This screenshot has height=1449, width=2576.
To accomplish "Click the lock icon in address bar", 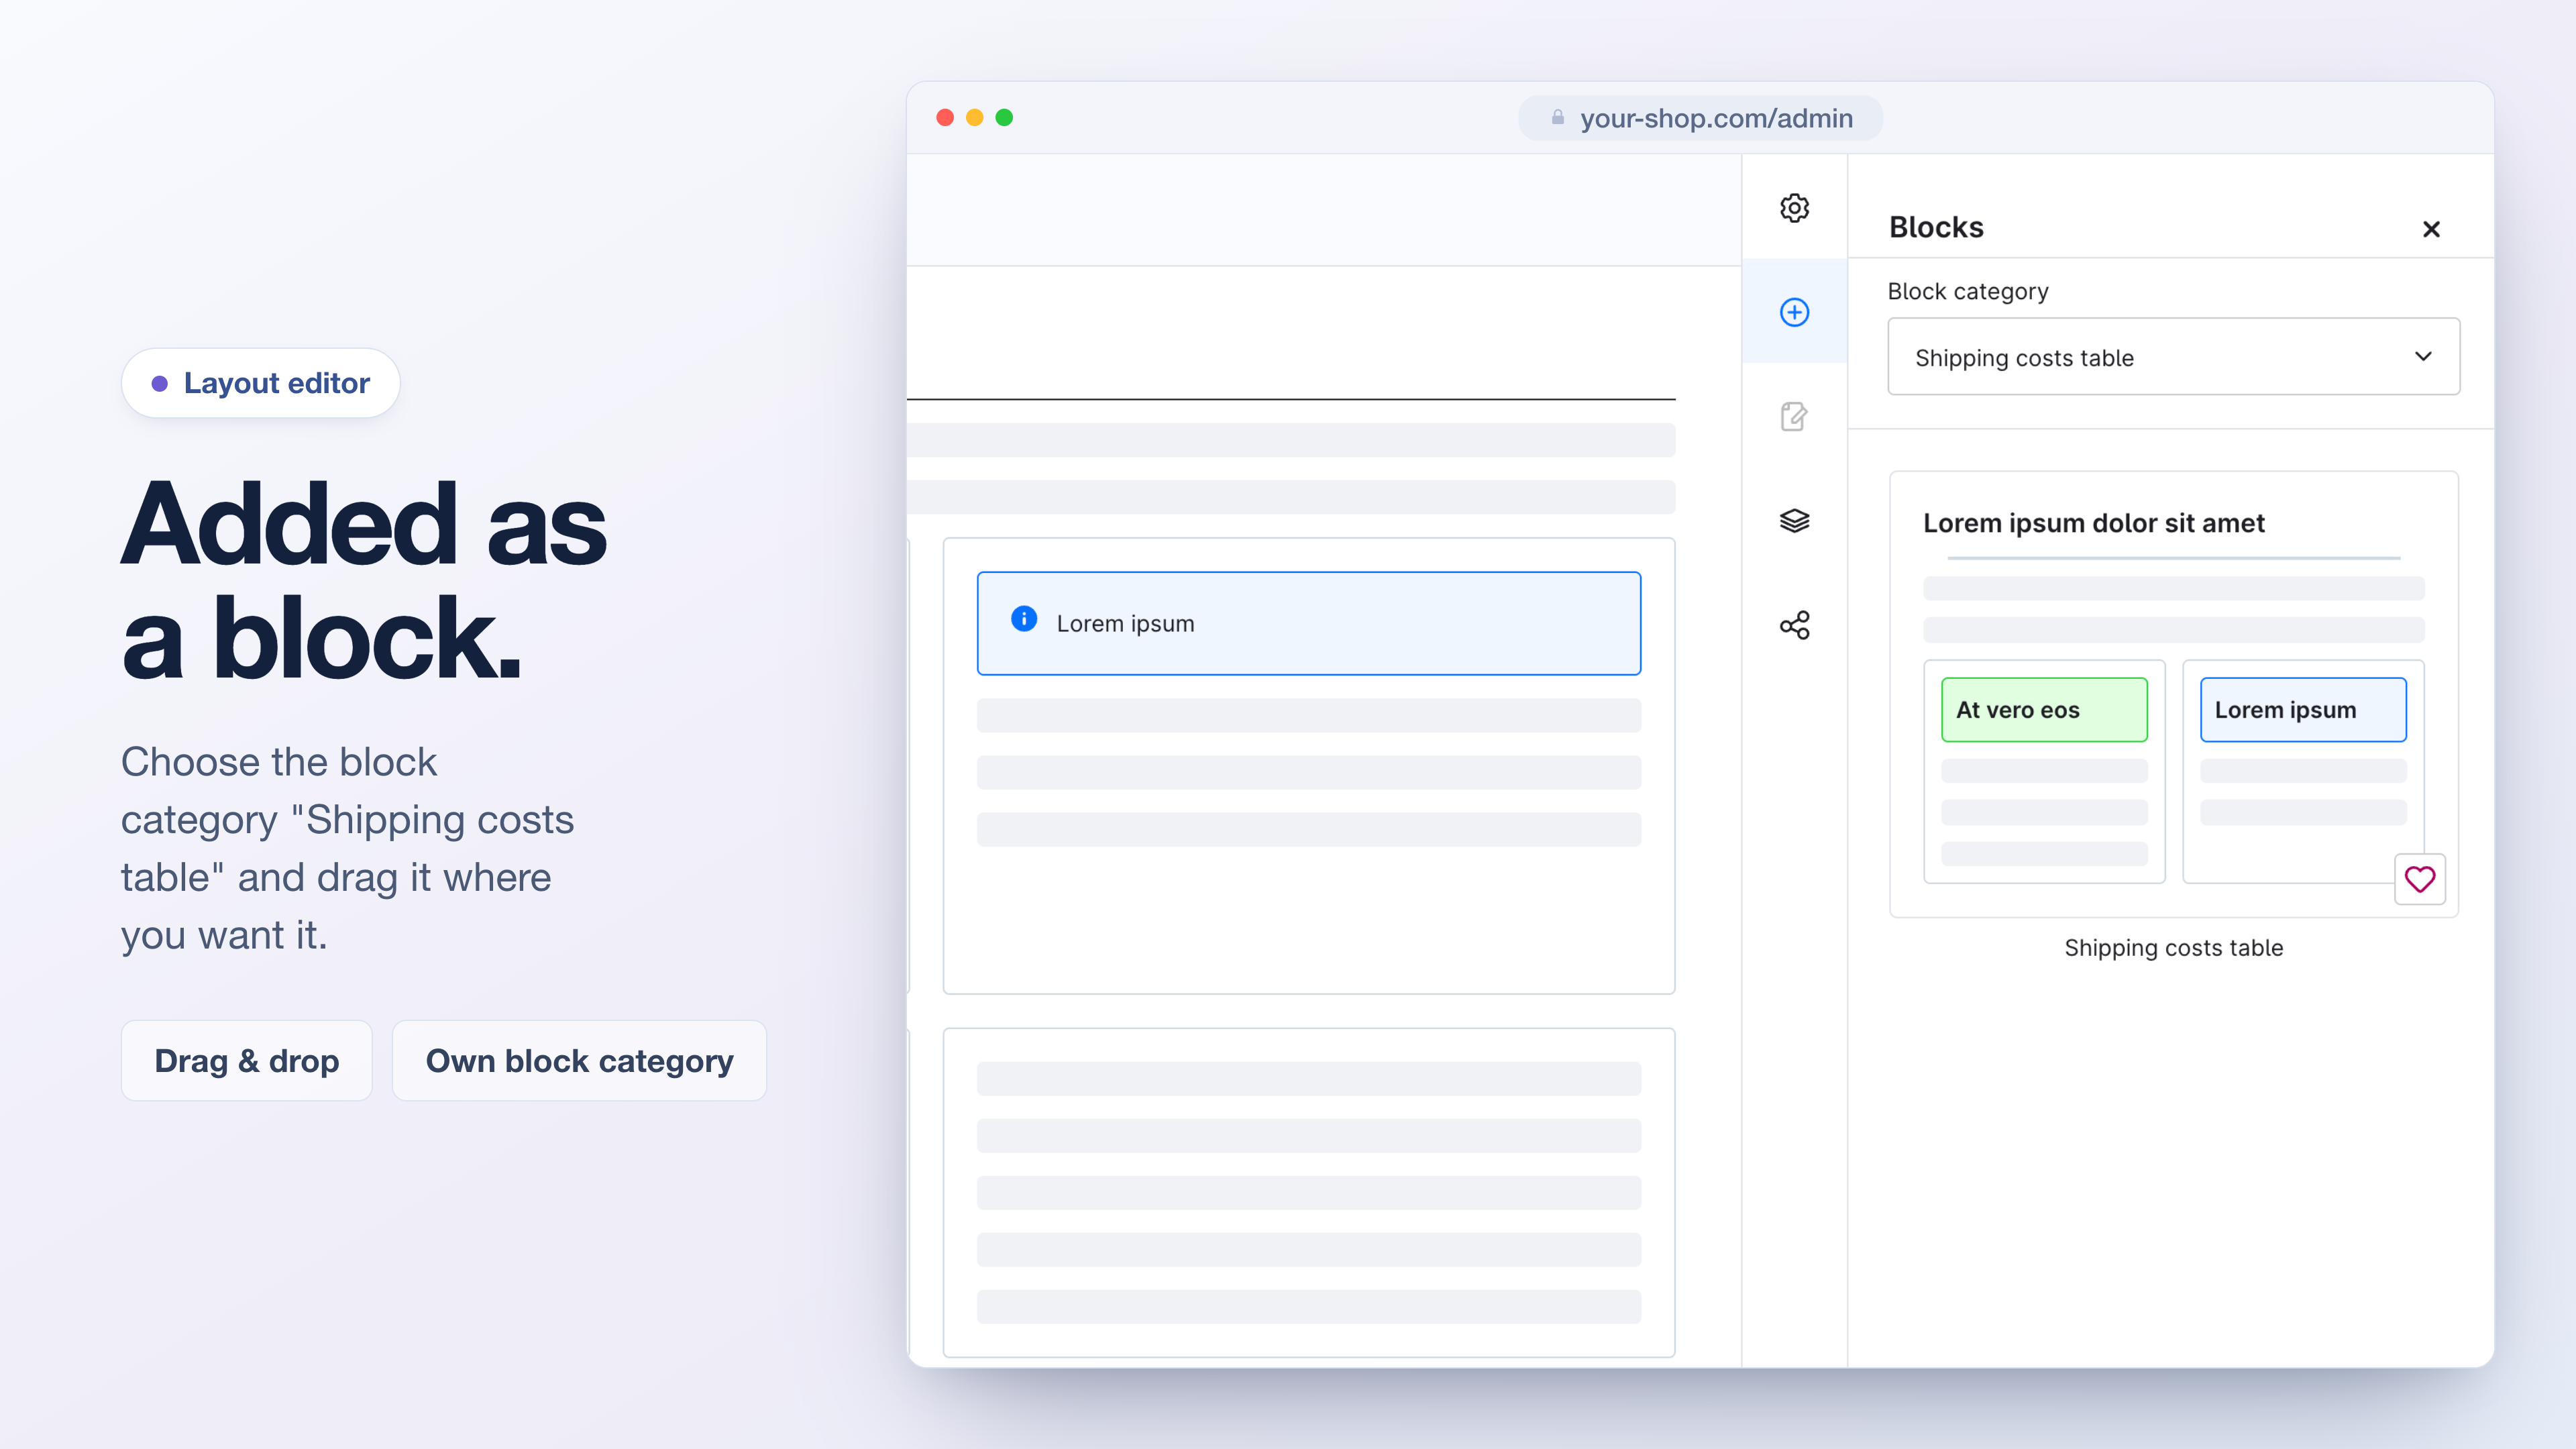I will click(1557, 118).
